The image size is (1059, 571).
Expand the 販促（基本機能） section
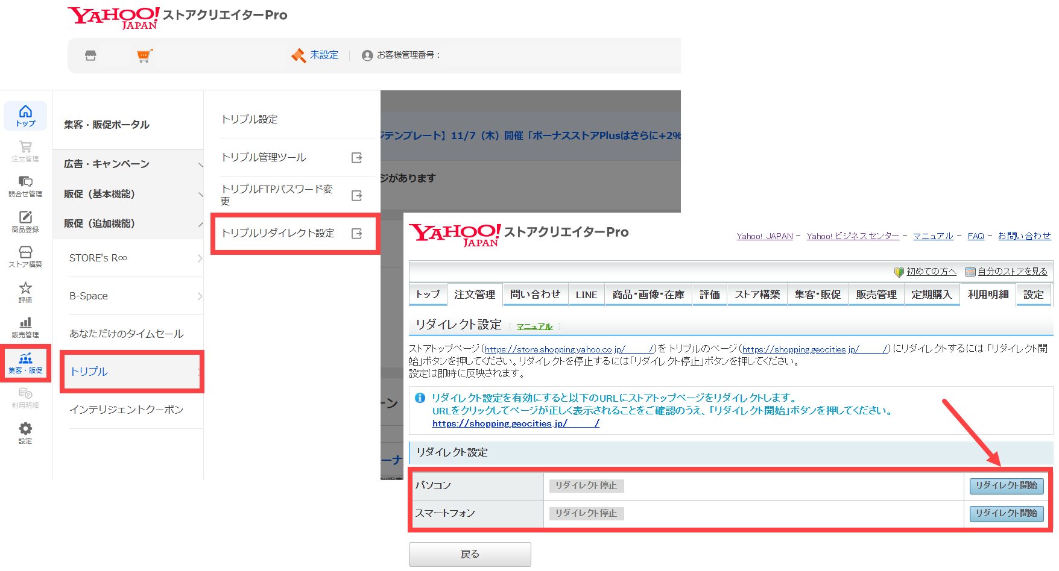(x=128, y=194)
